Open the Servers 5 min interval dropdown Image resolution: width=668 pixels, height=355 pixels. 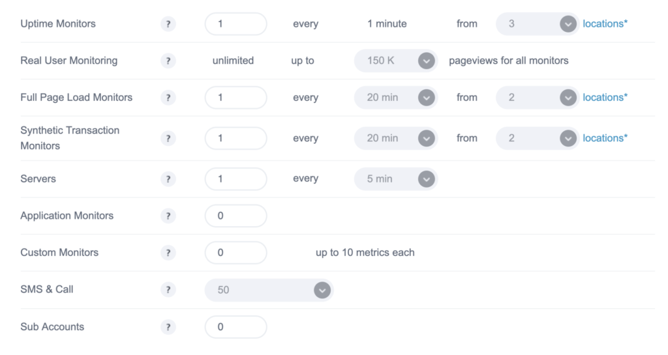[396, 179]
